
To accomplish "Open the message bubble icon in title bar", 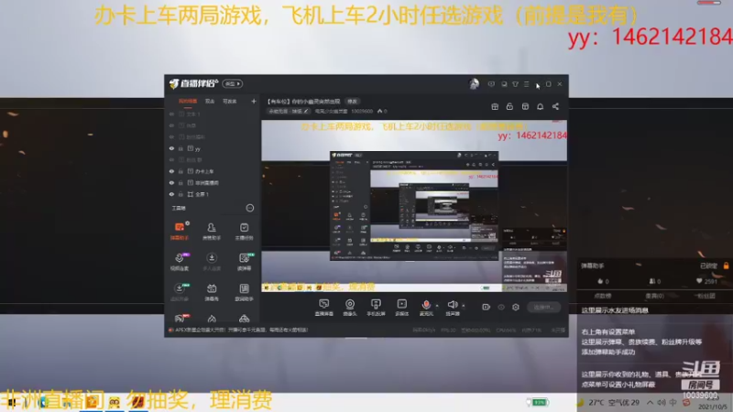I will [x=491, y=84].
